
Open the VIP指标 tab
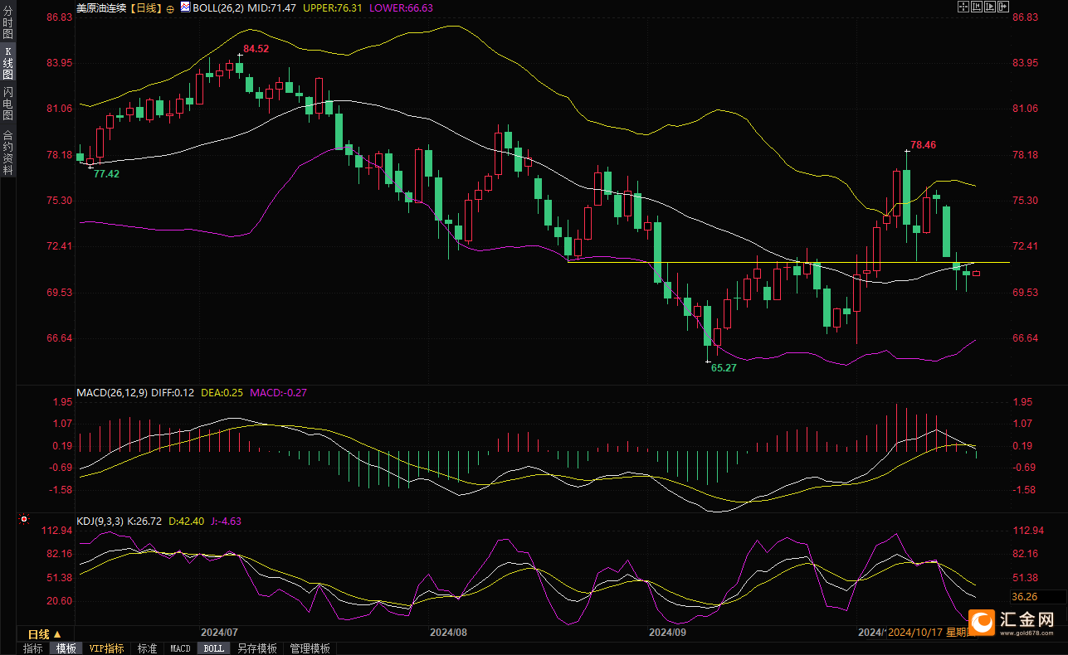pos(107,648)
